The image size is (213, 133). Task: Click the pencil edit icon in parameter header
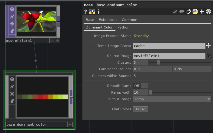175,12
